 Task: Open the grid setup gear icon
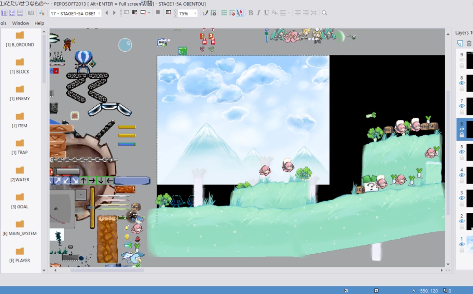click(x=213, y=13)
